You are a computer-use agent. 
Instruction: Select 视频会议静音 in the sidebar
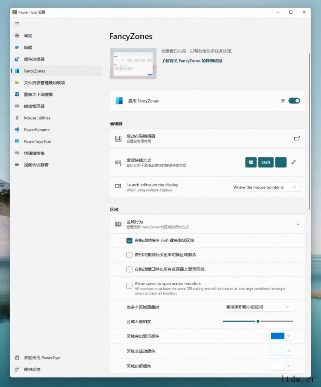coord(57,165)
